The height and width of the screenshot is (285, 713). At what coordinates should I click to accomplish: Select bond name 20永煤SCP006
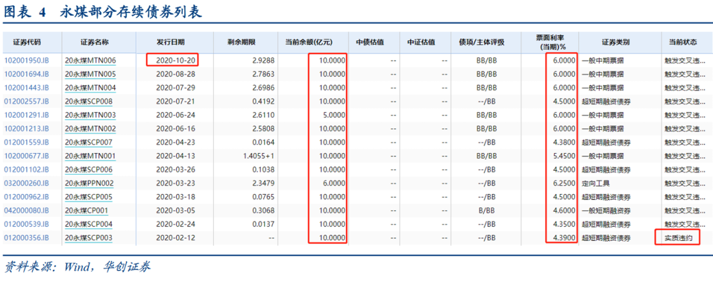coord(88,170)
